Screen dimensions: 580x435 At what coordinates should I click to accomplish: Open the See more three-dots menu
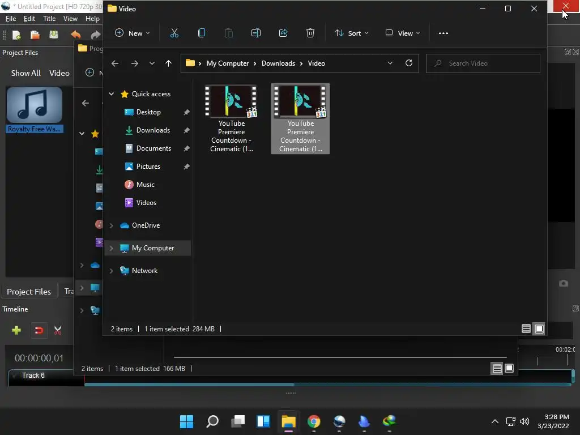coord(443,33)
